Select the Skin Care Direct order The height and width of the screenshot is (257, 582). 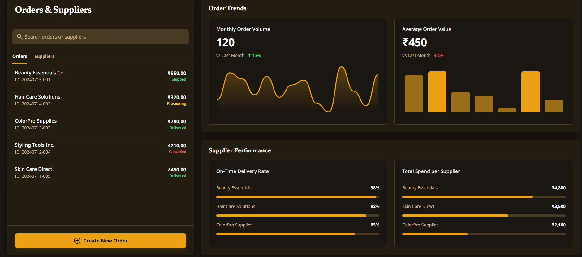[101, 172]
